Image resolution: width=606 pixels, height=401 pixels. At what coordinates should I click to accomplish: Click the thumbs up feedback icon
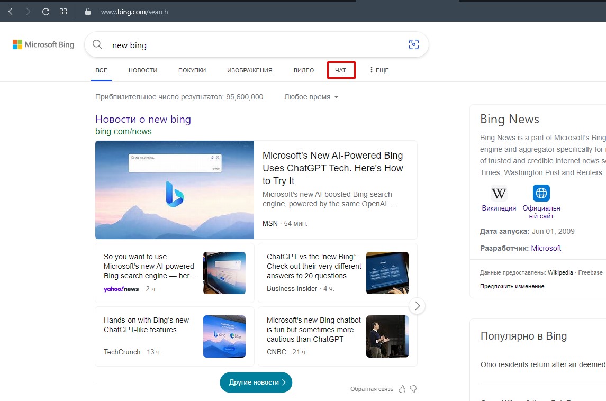[402, 389]
